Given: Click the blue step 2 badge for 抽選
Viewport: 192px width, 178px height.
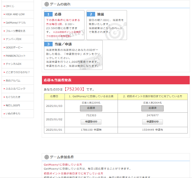Looking at the screenshot, I should (x=91, y=14).
